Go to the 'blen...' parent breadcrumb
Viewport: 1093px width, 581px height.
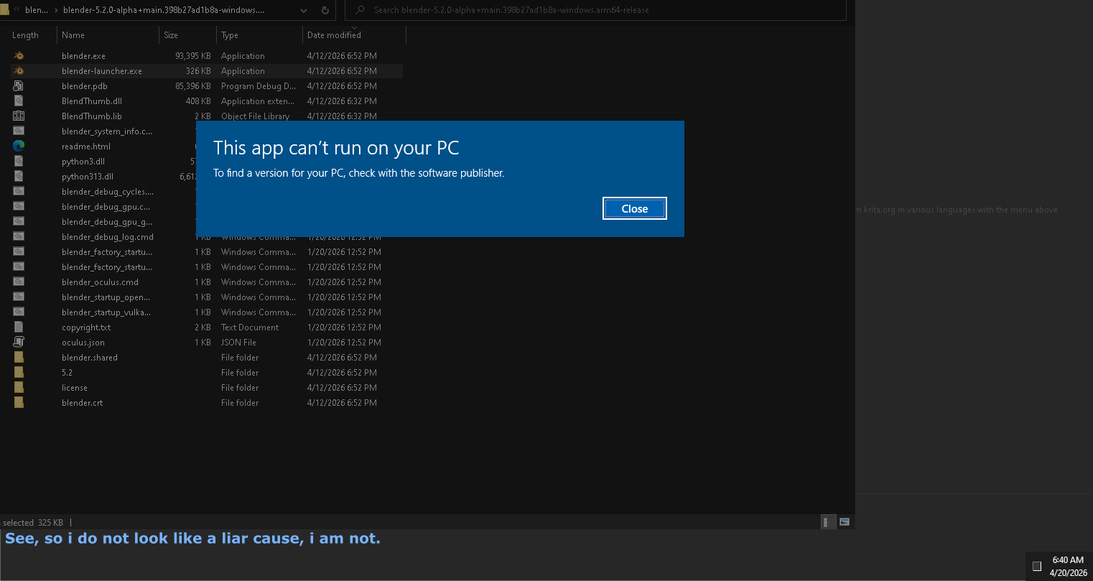coord(36,10)
